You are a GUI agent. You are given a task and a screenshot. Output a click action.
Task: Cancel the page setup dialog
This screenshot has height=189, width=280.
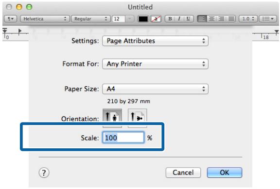183,173
